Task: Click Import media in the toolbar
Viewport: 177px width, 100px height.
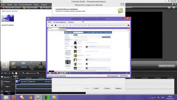Action: point(30,8)
